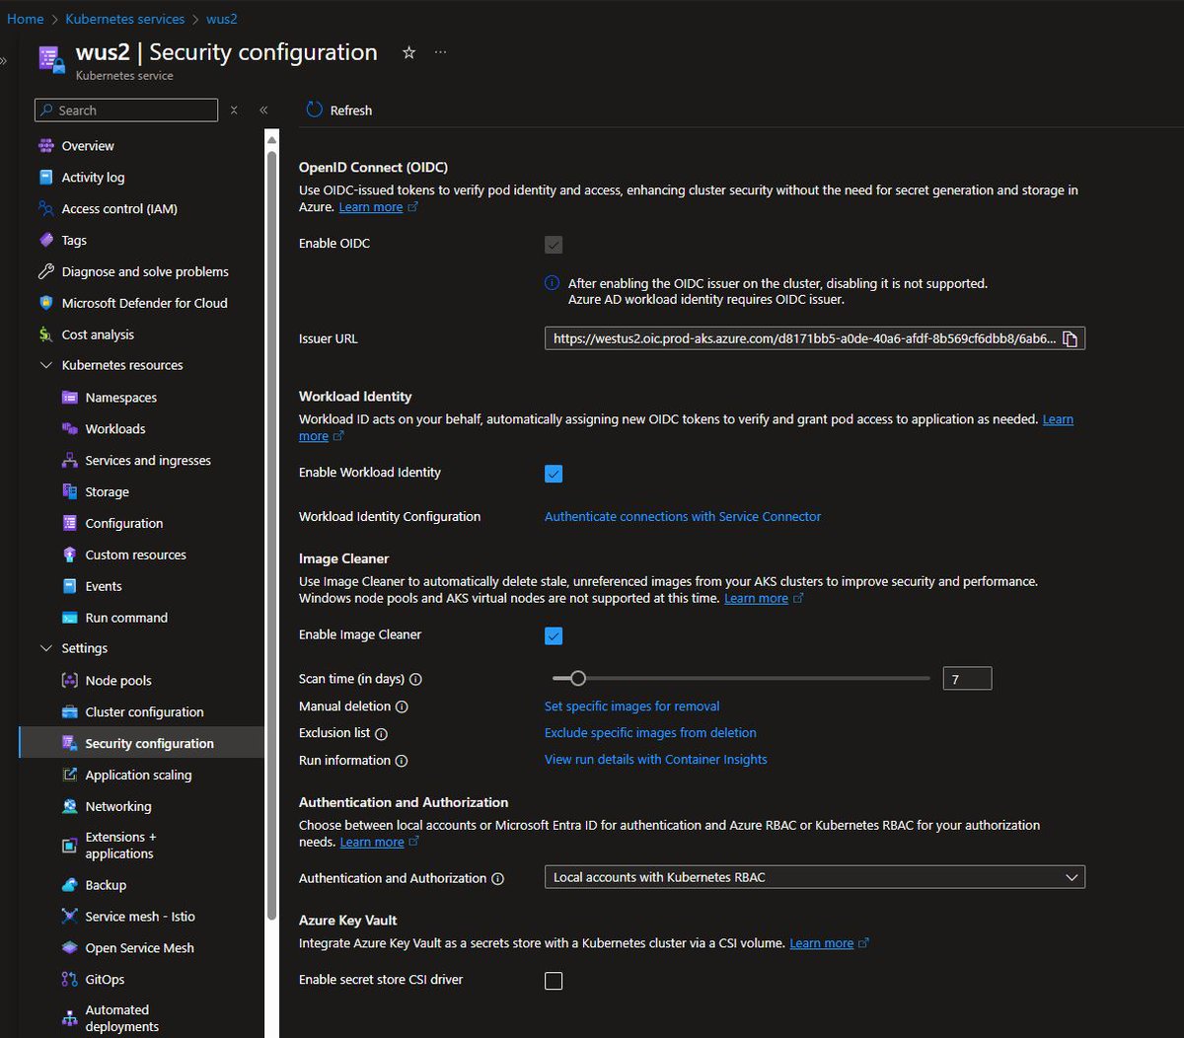This screenshot has width=1184, height=1038.
Task: Collapse the Settings section chevron
Action: tap(45, 649)
